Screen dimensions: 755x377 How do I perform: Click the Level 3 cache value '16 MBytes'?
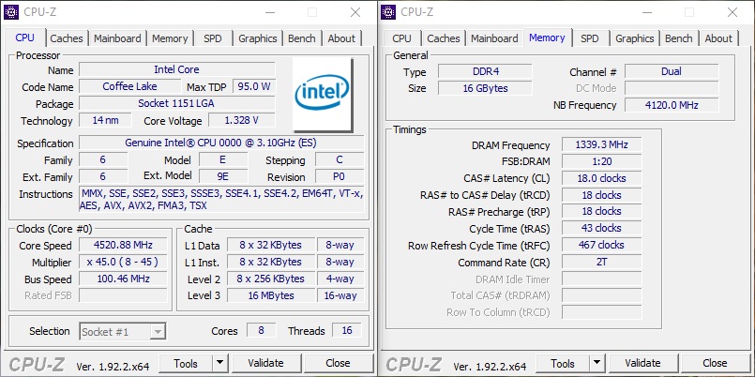(x=271, y=295)
